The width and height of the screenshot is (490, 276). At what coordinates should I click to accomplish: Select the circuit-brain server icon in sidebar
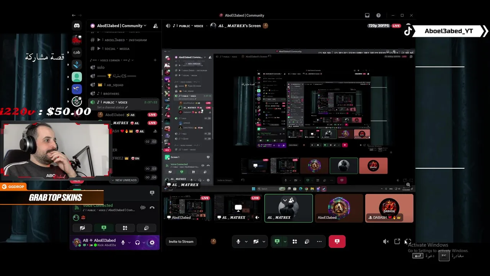click(77, 101)
